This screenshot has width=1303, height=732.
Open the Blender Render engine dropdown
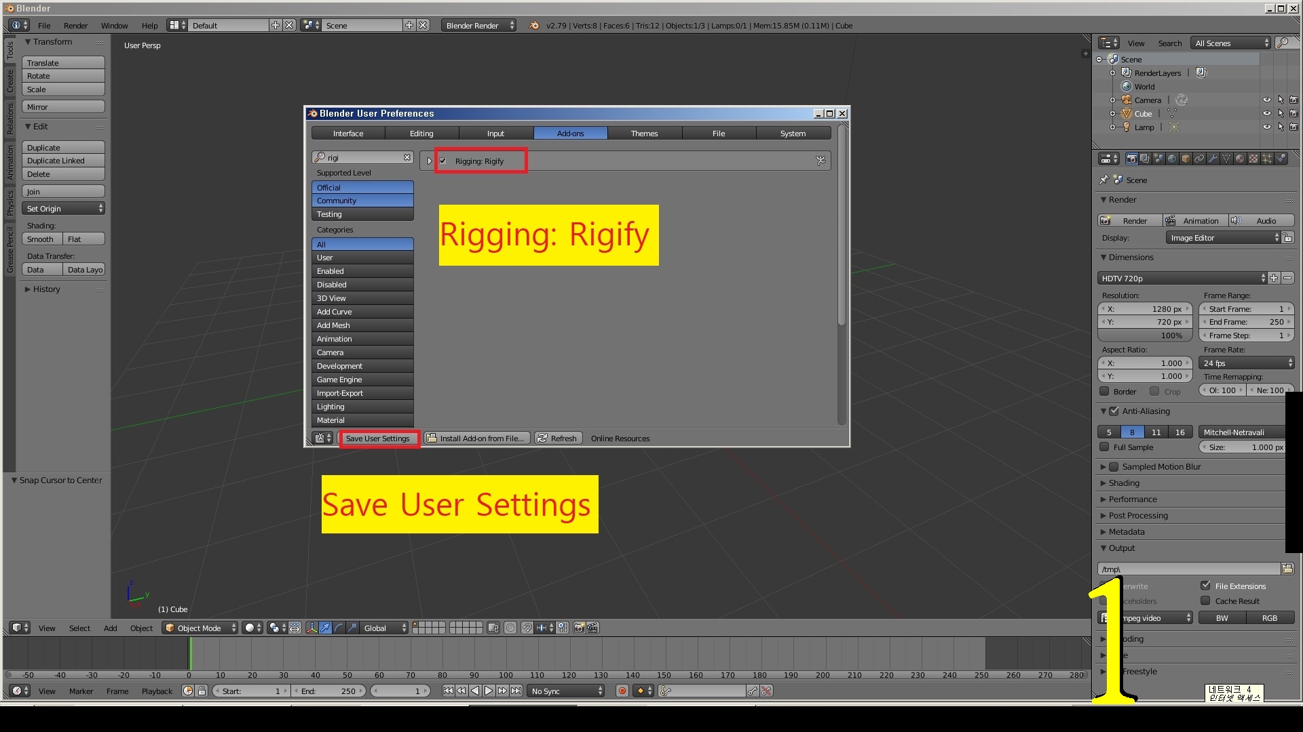pos(478,25)
